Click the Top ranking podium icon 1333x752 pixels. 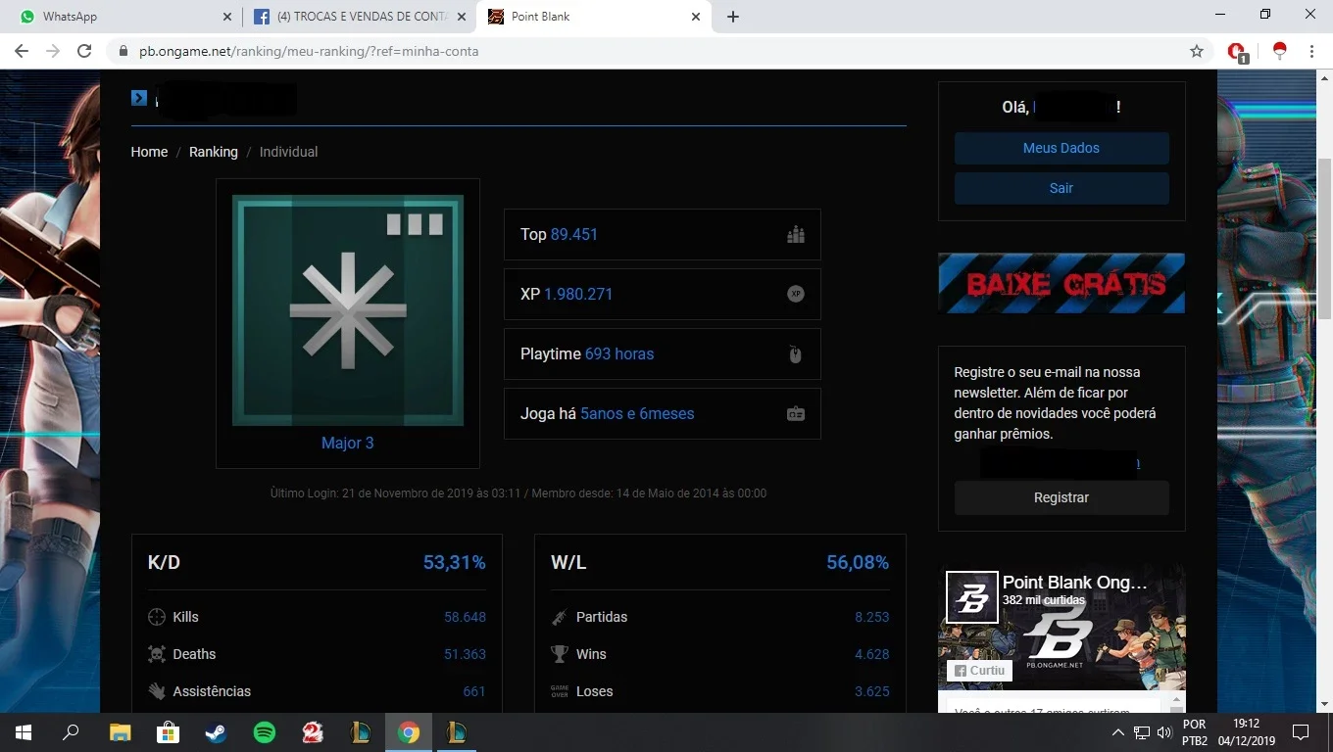[x=796, y=234]
